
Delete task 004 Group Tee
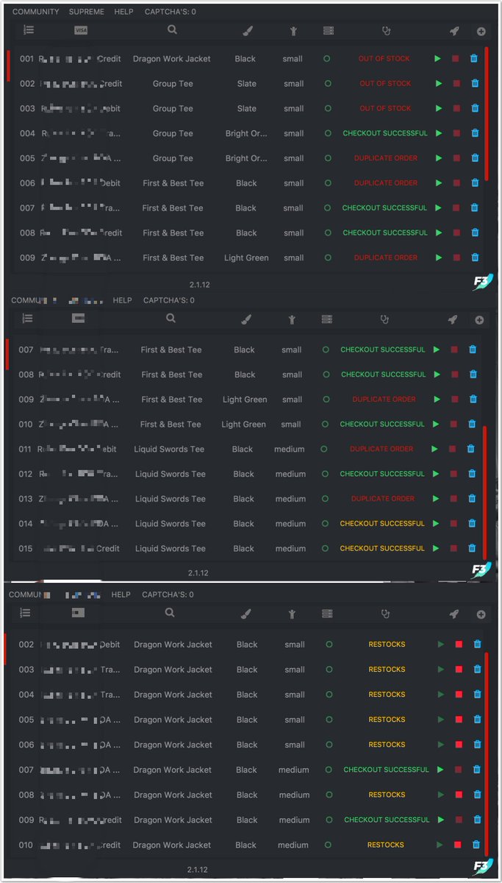475,133
